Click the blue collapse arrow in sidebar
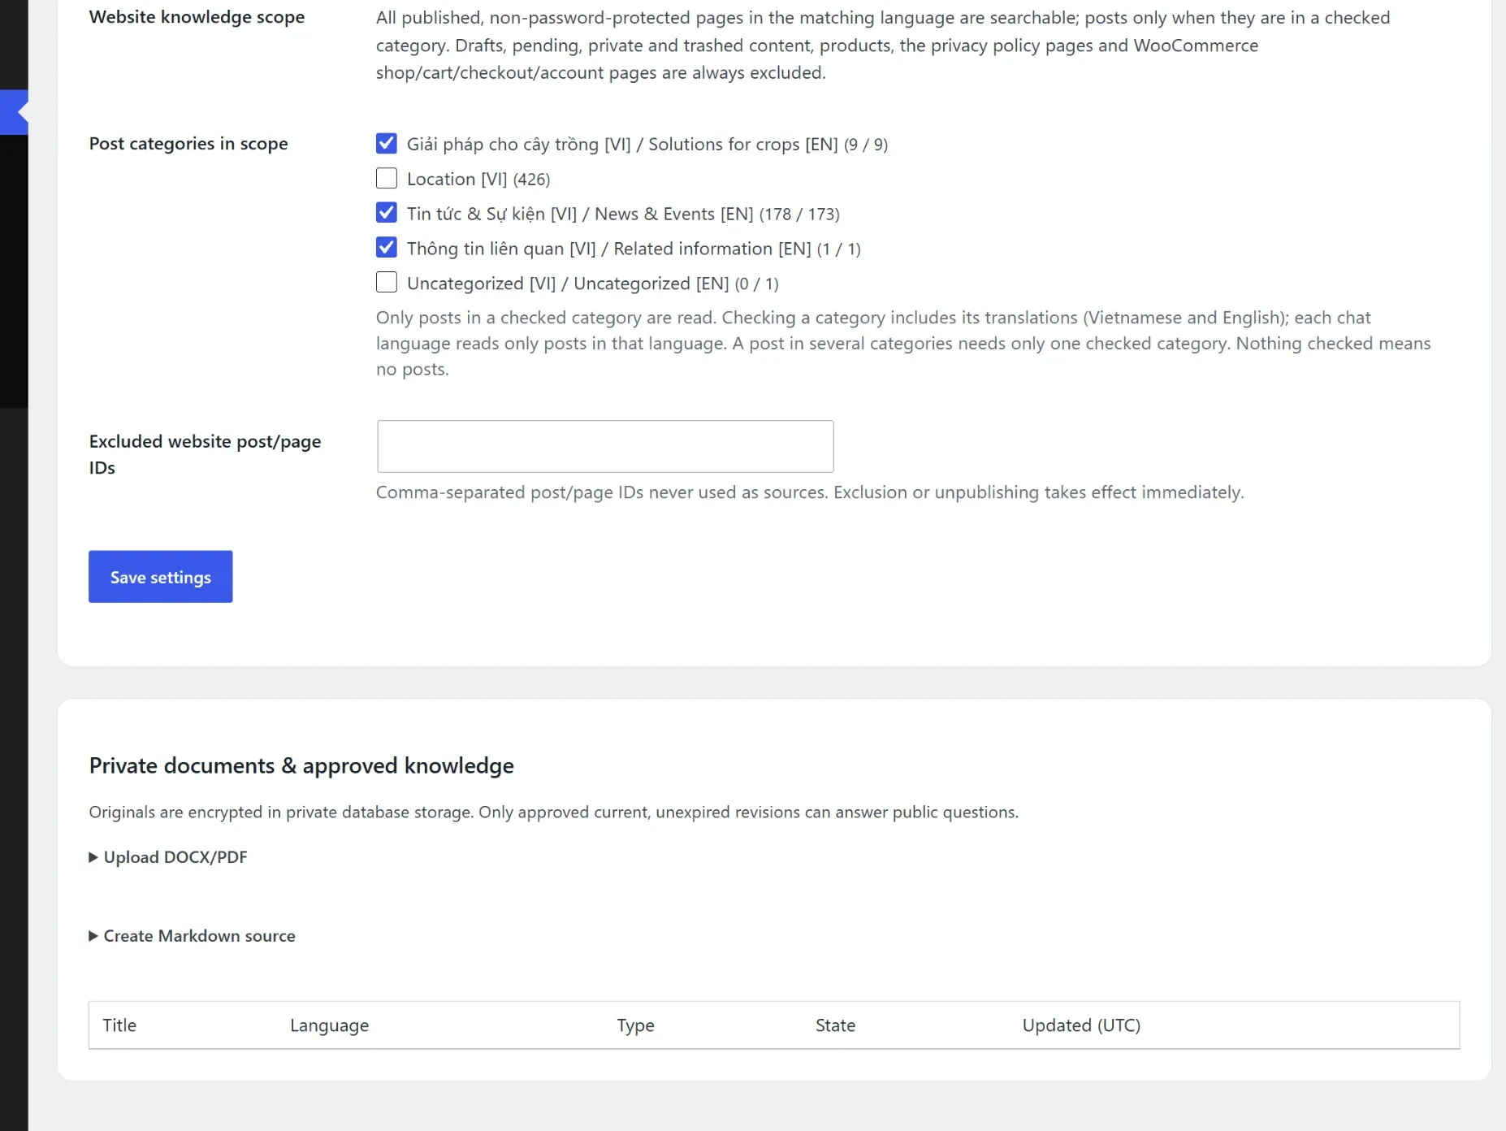 [15, 112]
